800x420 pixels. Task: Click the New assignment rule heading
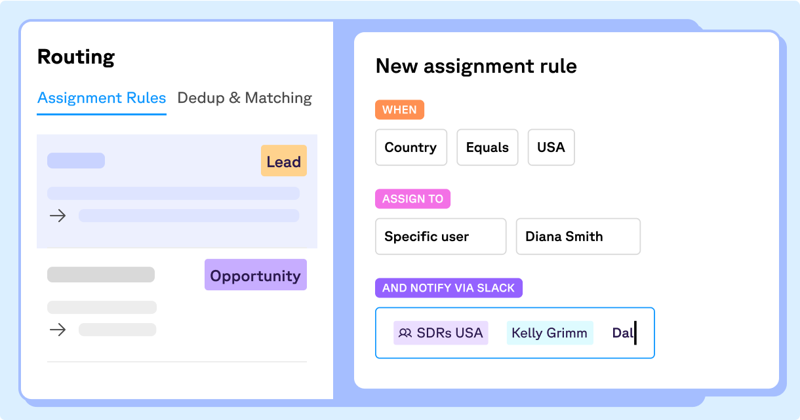coord(476,66)
